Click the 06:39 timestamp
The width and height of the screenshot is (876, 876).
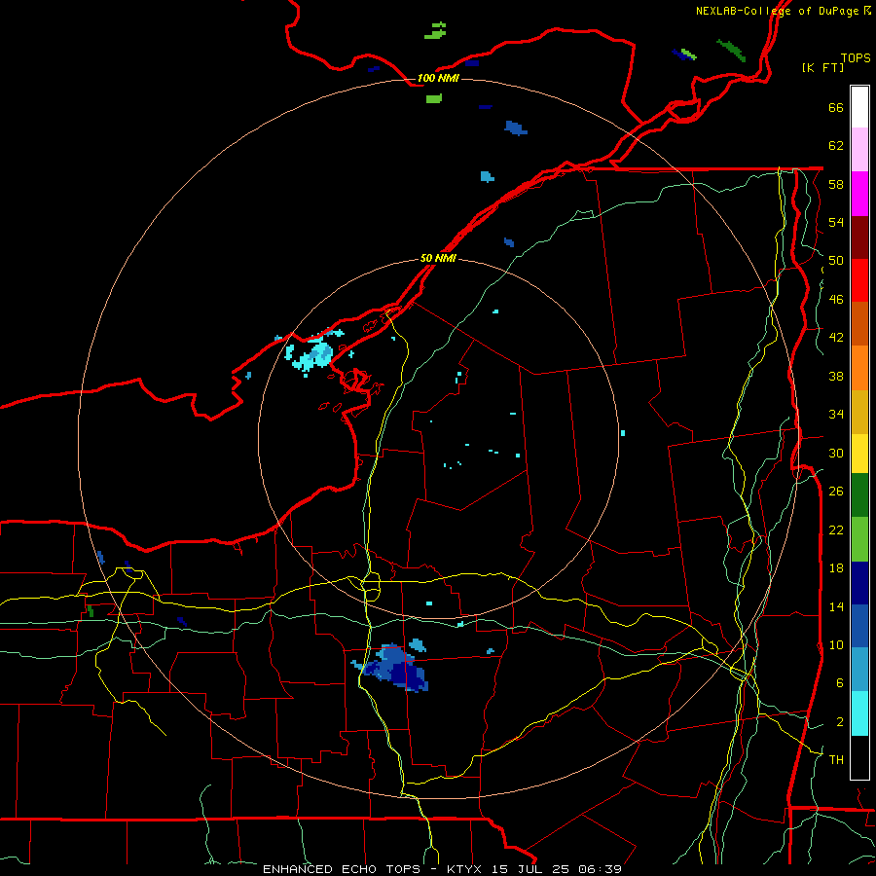point(600,869)
